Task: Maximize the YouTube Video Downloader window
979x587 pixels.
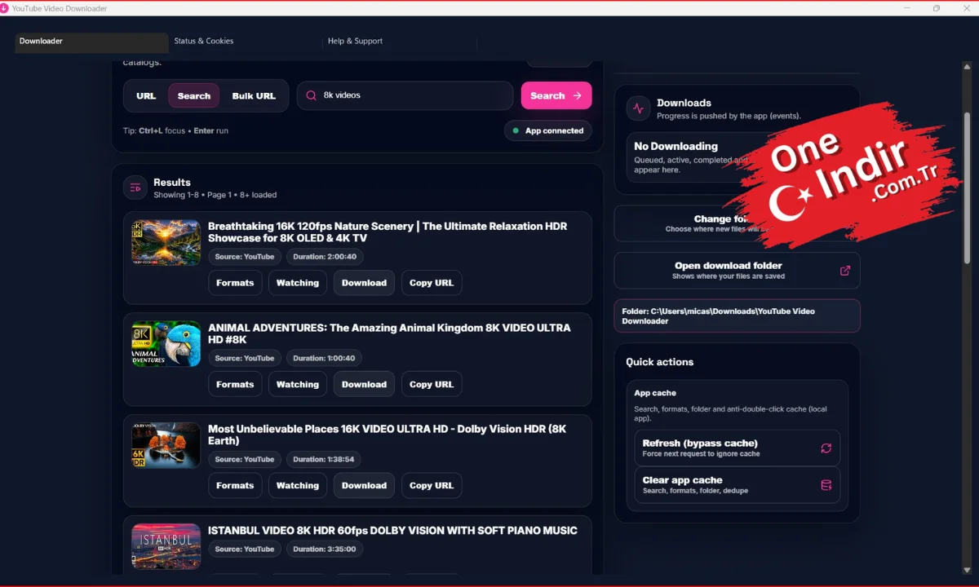Action: 937,8
